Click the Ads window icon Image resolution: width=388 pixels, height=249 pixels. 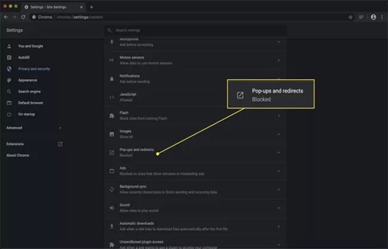112,171
